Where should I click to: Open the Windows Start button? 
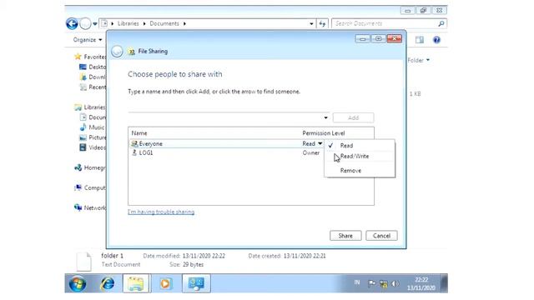tap(78, 283)
